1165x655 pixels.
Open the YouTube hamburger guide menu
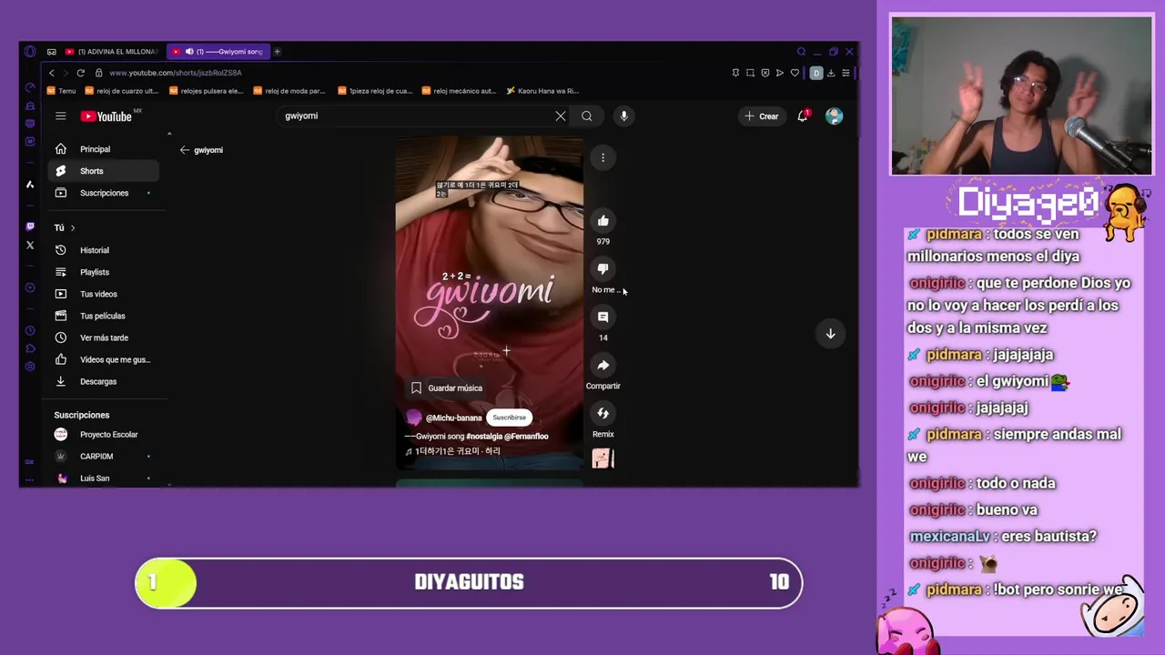[60, 116]
